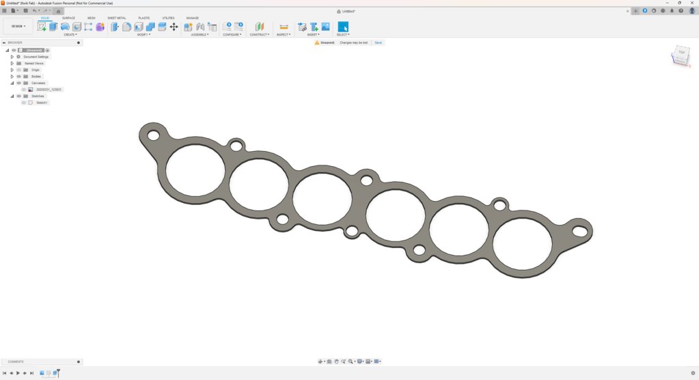Select the Extrude tool

coord(53,27)
